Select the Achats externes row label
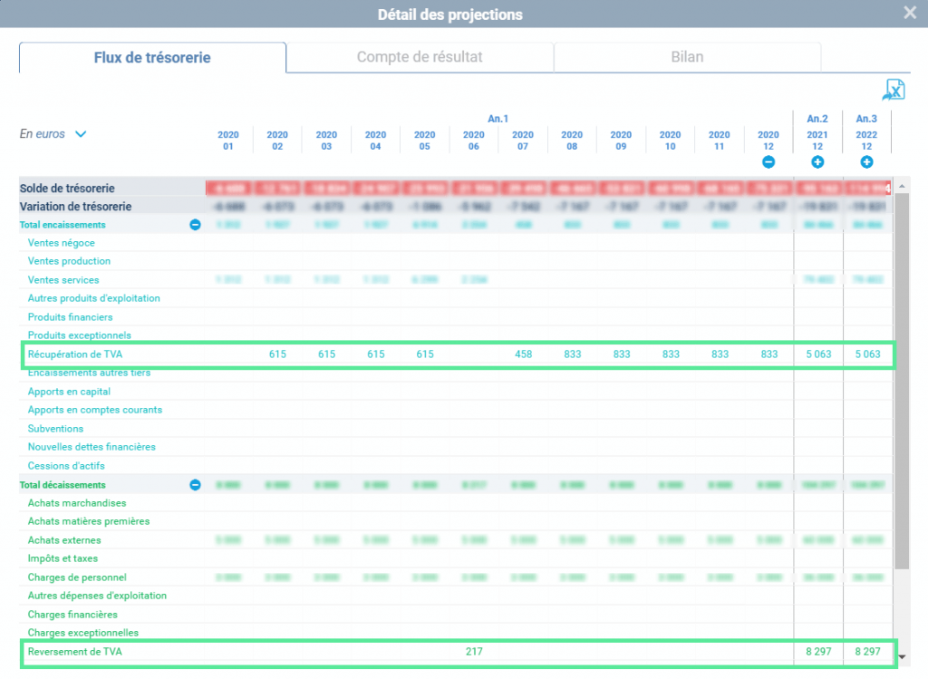This screenshot has width=928, height=679. pos(64,540)
